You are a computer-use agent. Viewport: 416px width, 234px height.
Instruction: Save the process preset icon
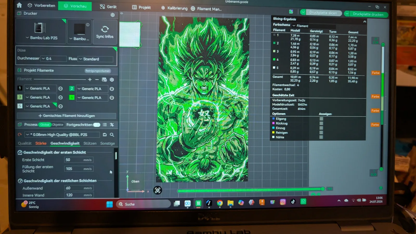click(x=105, y=135)
